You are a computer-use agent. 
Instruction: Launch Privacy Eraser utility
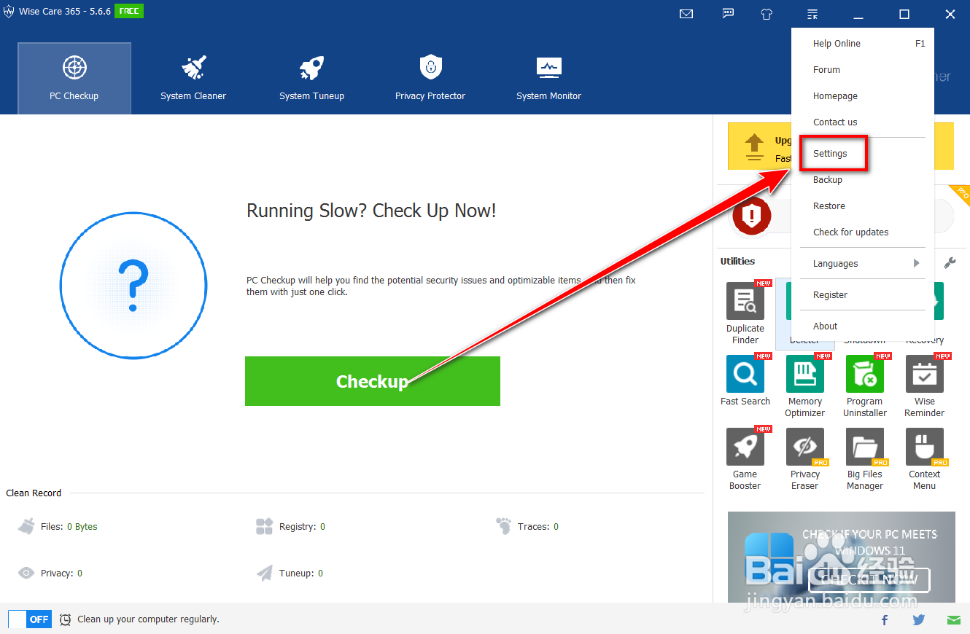(x=805, y=459)
